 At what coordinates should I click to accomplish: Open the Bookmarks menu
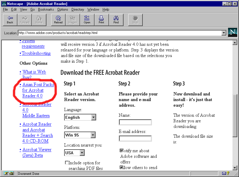click(46, 9)
